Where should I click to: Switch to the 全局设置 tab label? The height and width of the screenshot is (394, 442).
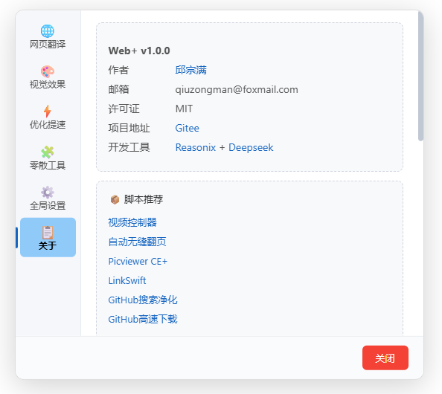pyautogui.click(x=48, y=206)
